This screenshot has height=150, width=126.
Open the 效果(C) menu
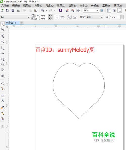tap(61, 6)
